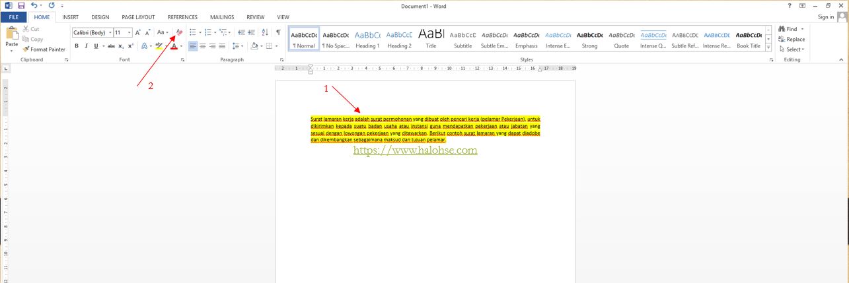
Task: Click the Save icon in quick access toolbar
Action: pos(21,5)
